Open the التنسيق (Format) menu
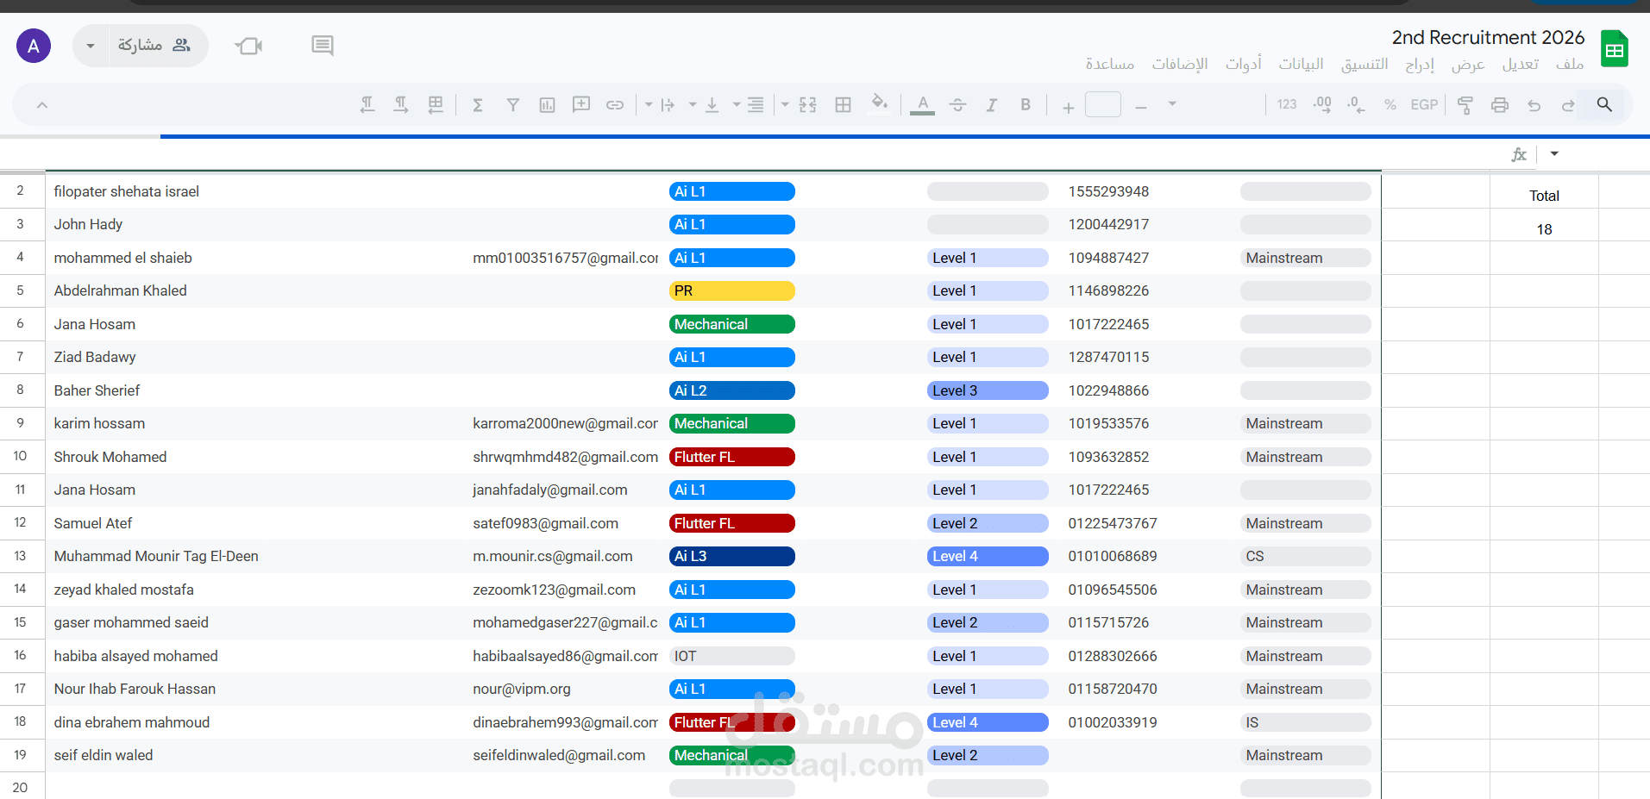This screenshot has height=799, width=1650. pos(1365,65)
